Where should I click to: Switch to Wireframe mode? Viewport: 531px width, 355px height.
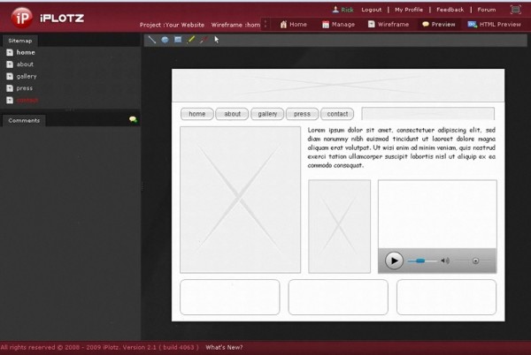click(389, 25)
